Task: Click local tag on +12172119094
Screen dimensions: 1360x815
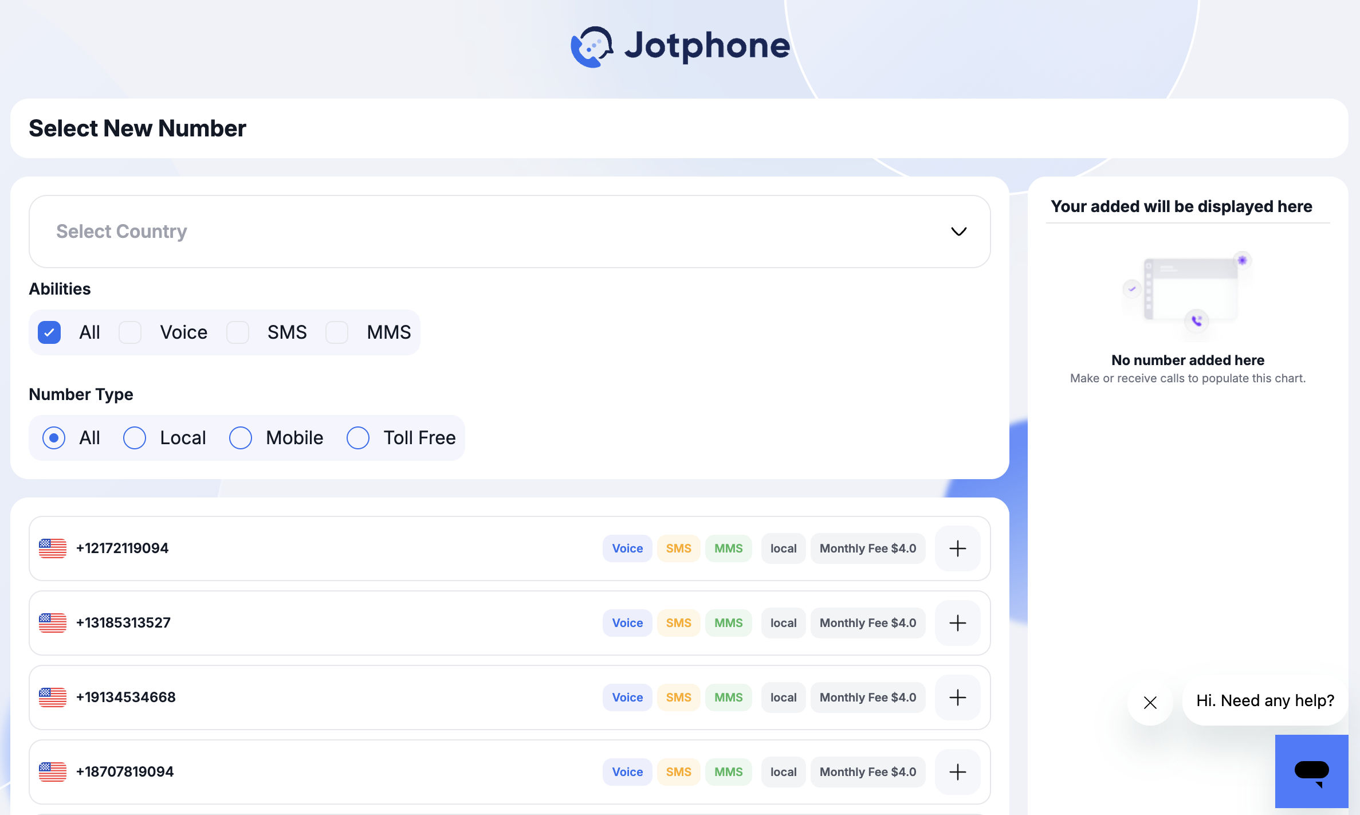Action: click(x=784, y=548)
